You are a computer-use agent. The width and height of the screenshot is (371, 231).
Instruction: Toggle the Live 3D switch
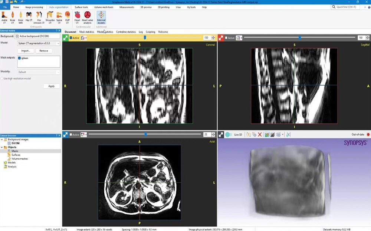click(229, 135)
